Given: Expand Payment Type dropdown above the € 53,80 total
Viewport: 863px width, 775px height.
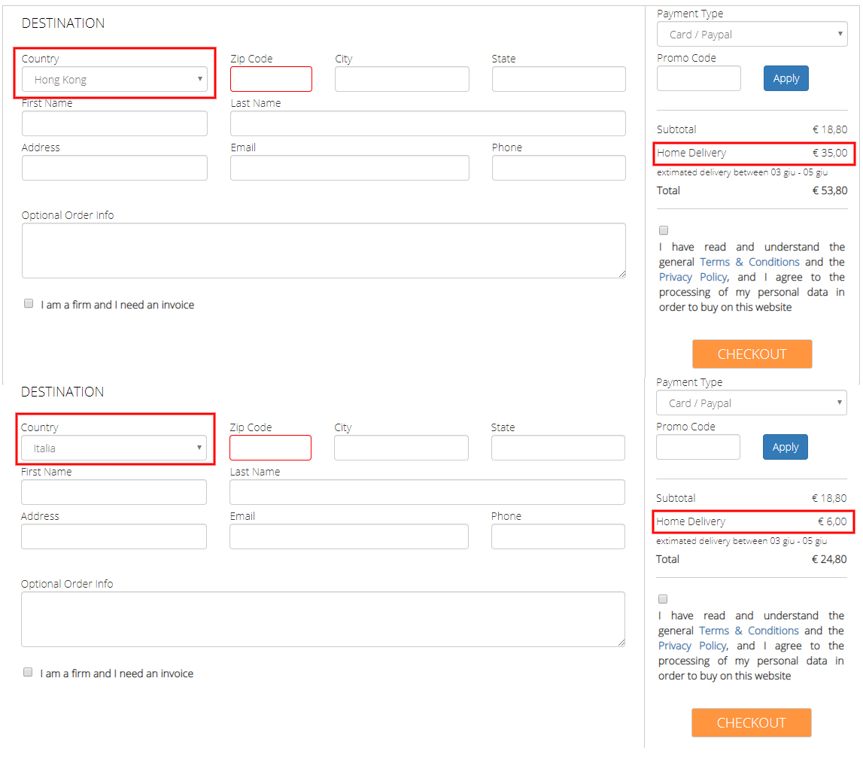Looking at the screenshot, I should point(752,35).
